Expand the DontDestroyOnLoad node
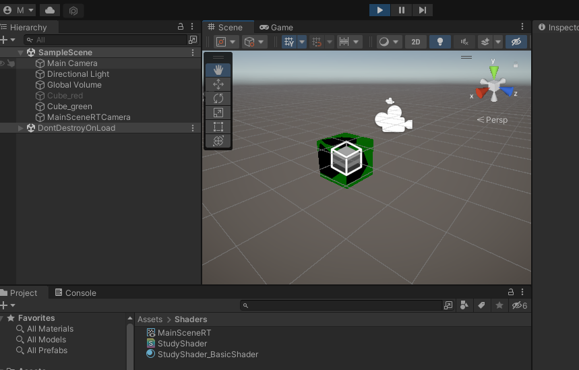This screenshot has width=579, height=370. point(20,128)
